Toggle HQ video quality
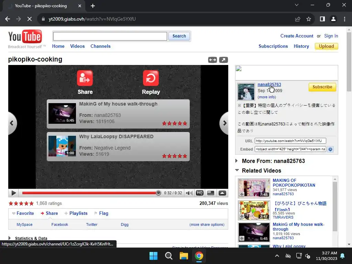Image resolution: width=352 pixels, height=264 pixels. [x=200, y=193]
